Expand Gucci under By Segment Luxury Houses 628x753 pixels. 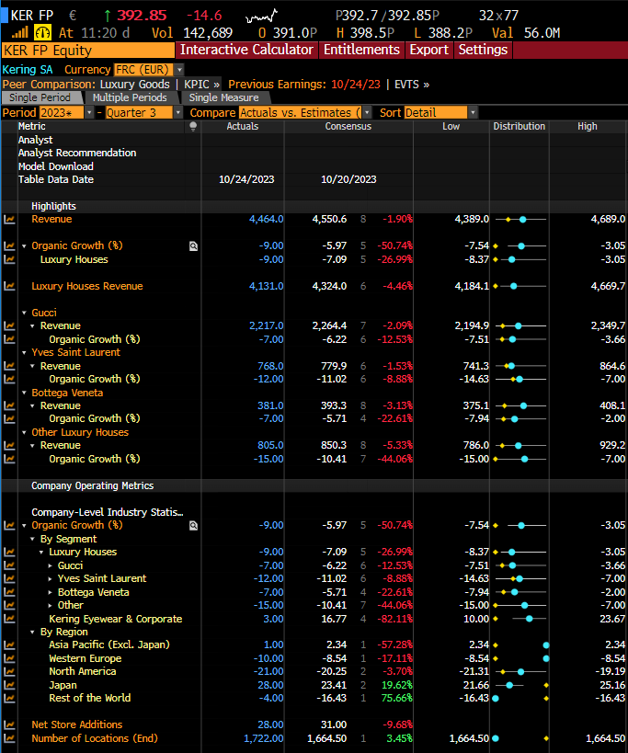[51, 565]
